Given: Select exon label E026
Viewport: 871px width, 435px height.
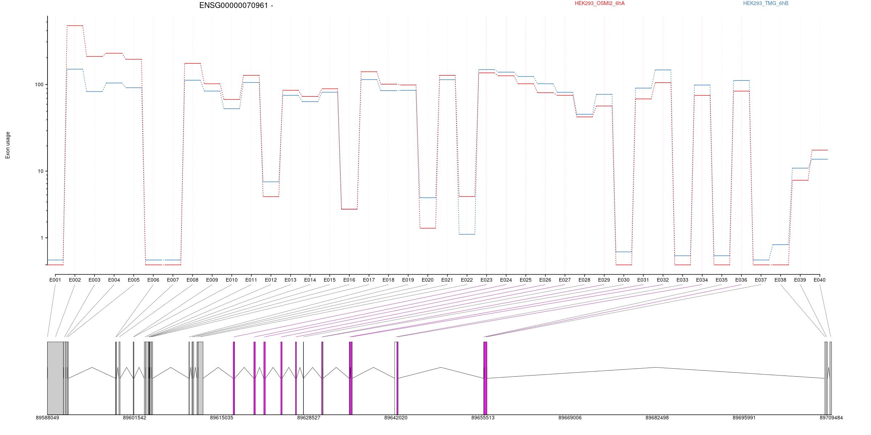Looking at the screenshot, I should [545, 280].
